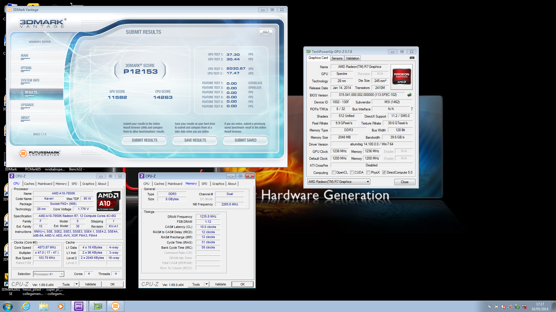Click the Help button in 3DMark Vantage
This screenshot has width=556, height=312.
pos(266,32)
